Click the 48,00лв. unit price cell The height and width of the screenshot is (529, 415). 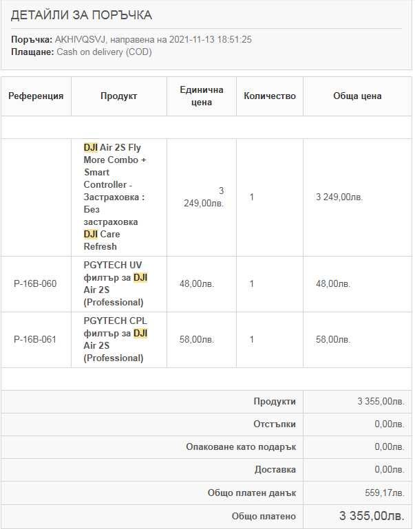[197, 283]
